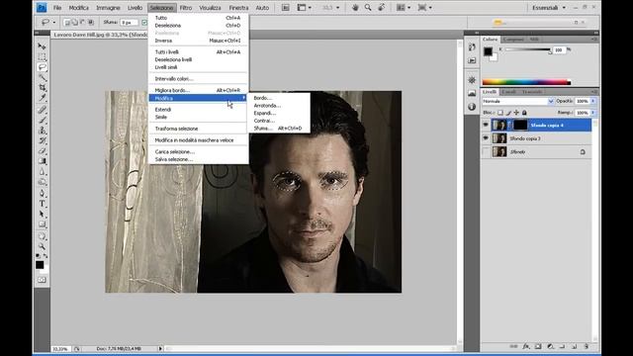
Task: Select the Magic Wand tool
Action: click(x=42, y=77)
